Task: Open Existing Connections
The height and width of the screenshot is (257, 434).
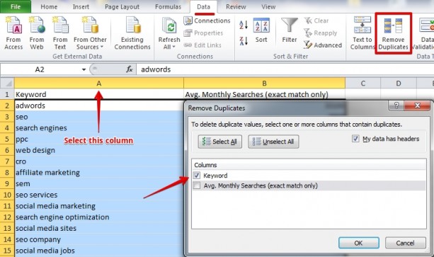Action: (x=132, y=33)
